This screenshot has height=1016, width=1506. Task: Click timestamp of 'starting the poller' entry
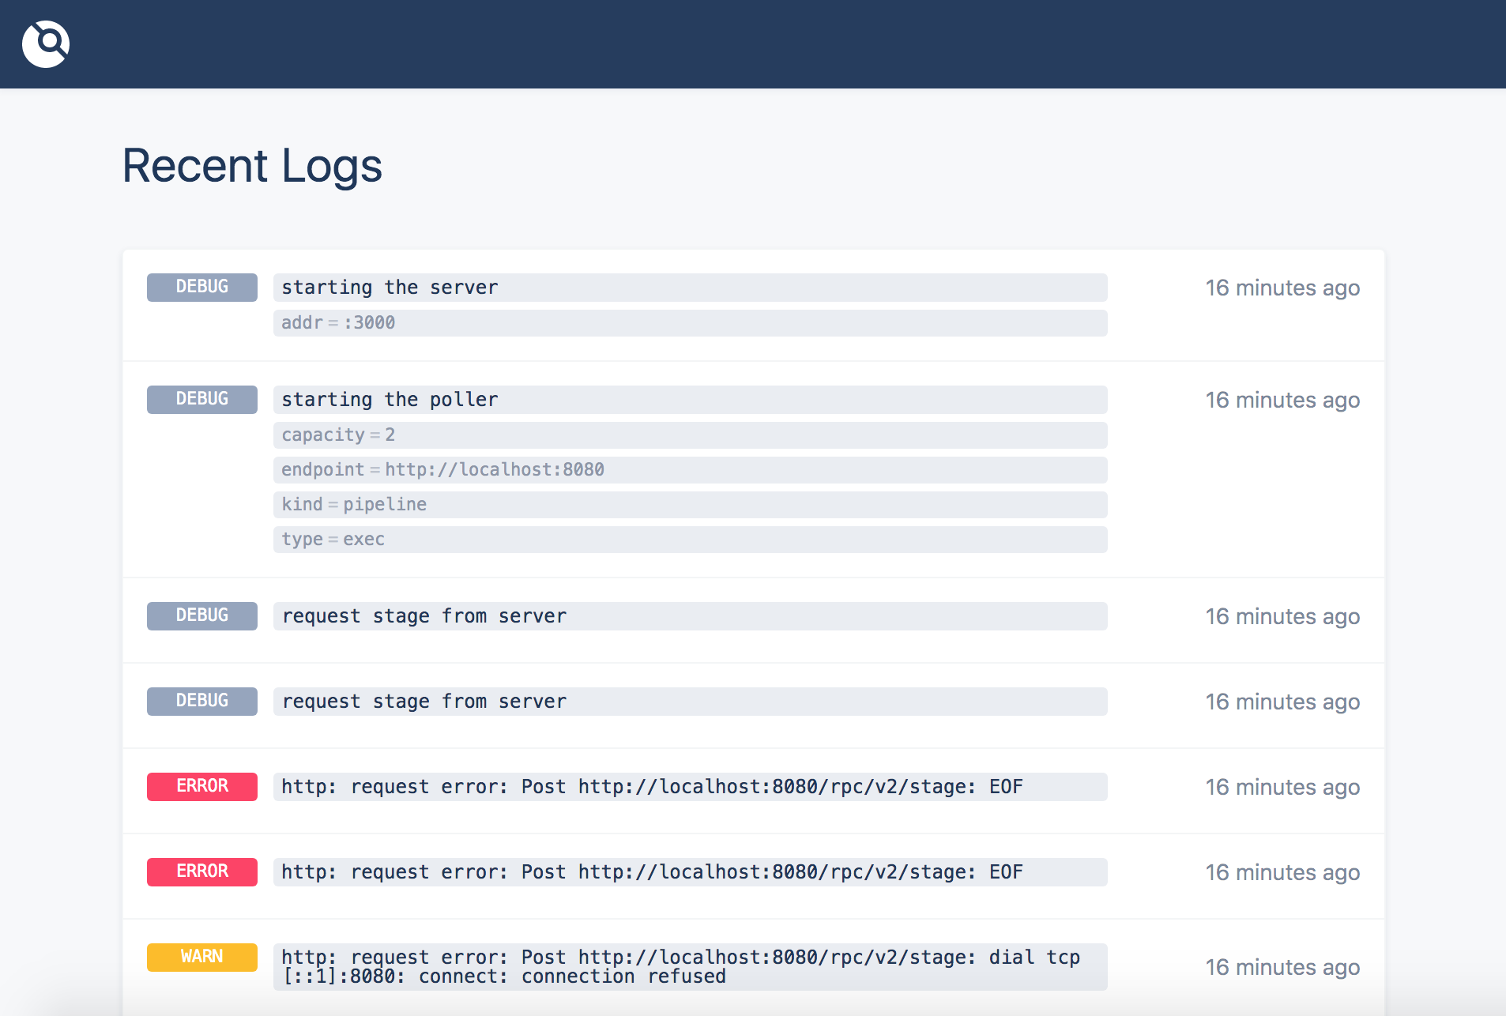coord(1282,400)
